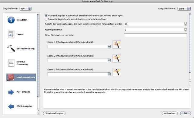Expand the Ebene 1 XPath combo box

point(109,47)
